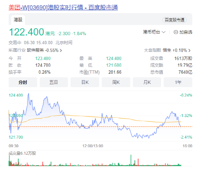Add stock via 加自选 text
The height and width of the screenshot is (171, 207).
click(x=186, y=32)
